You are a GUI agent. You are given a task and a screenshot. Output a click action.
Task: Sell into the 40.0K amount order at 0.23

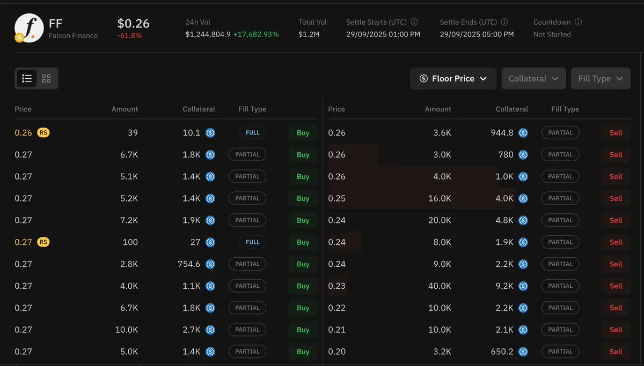click(x=616, y=286)
